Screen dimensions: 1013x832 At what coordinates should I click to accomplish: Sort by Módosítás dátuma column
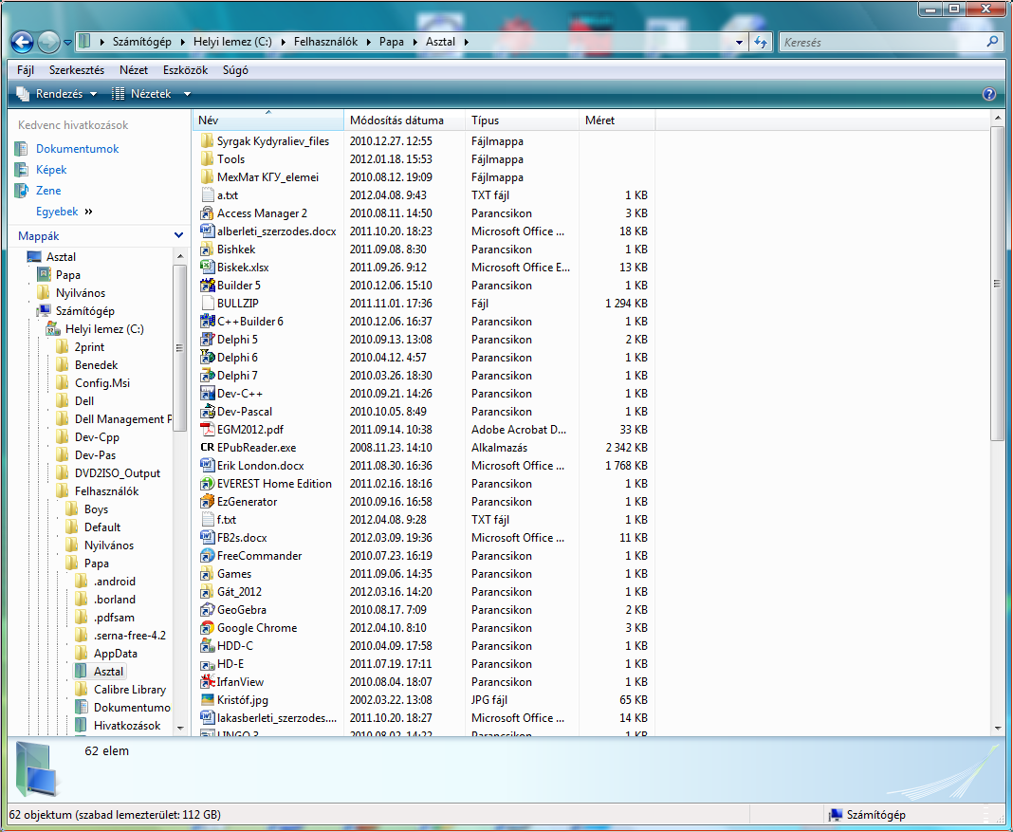coord(404,120)
